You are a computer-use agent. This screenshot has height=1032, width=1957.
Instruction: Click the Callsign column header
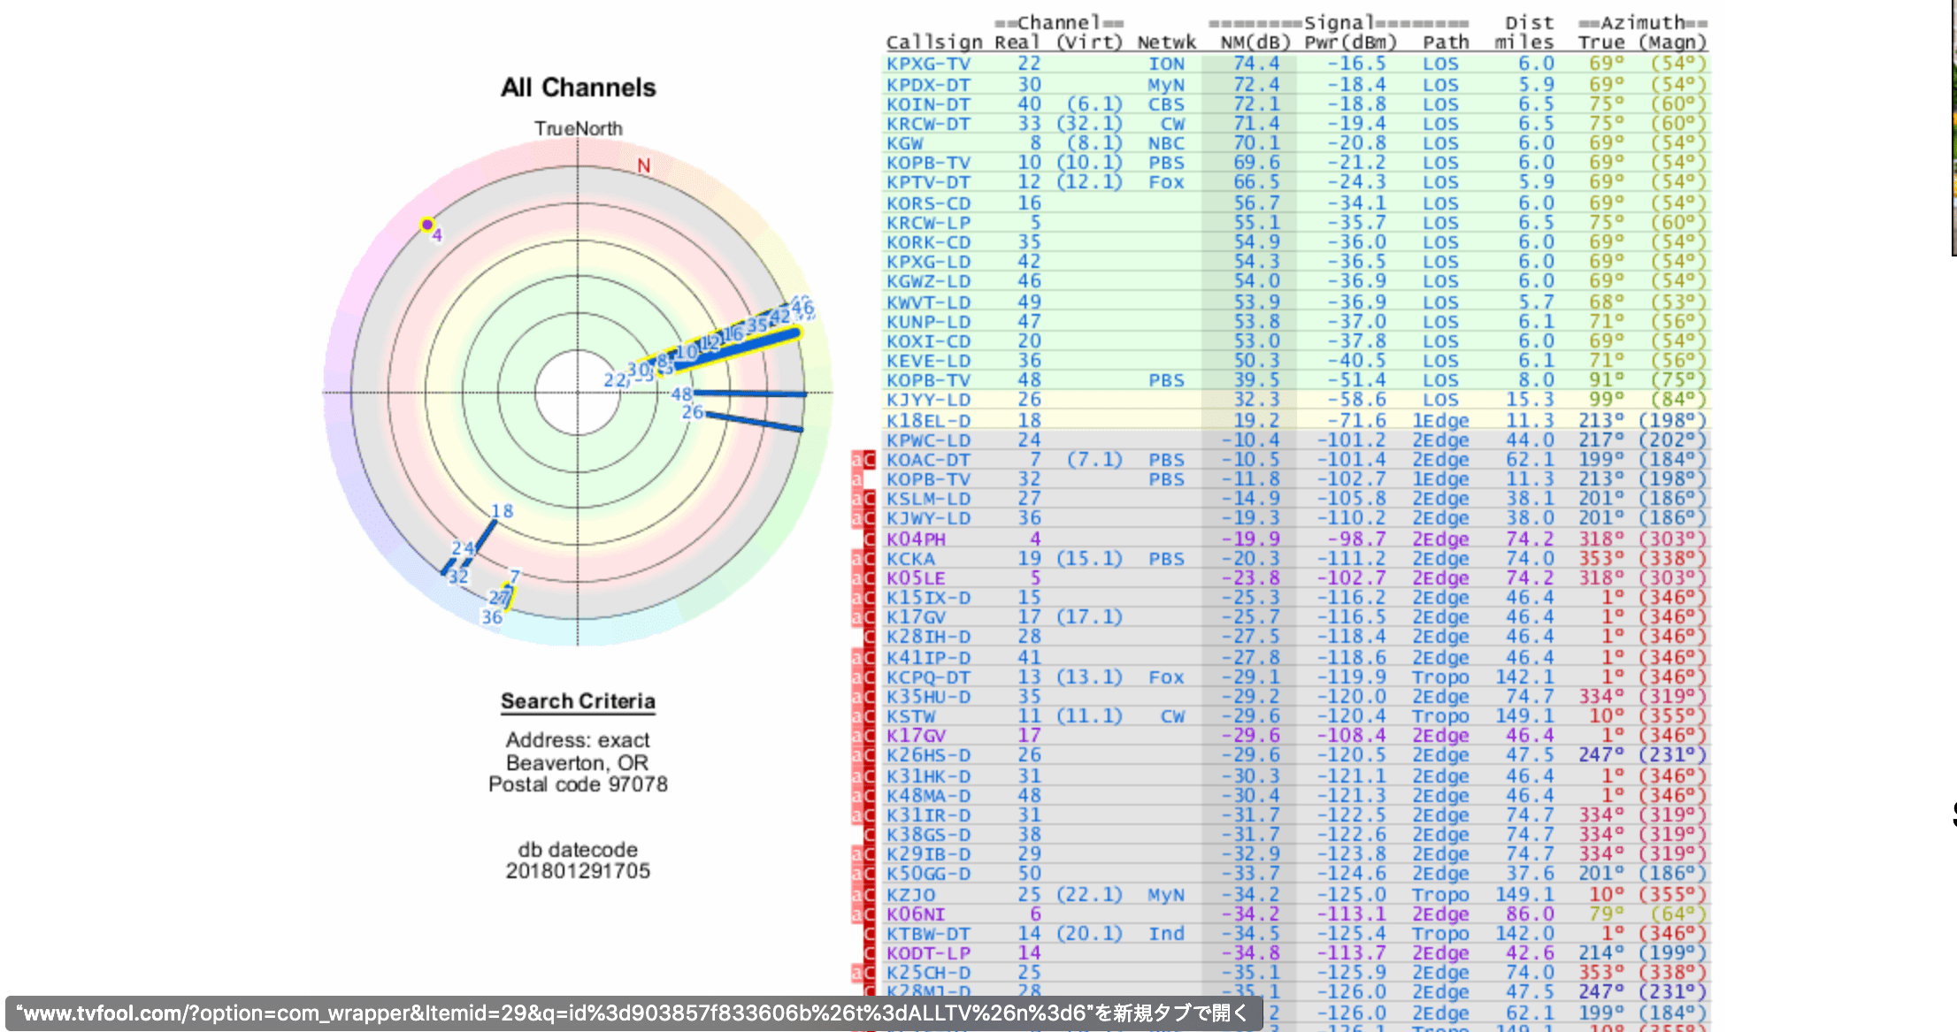coord(933,42)
